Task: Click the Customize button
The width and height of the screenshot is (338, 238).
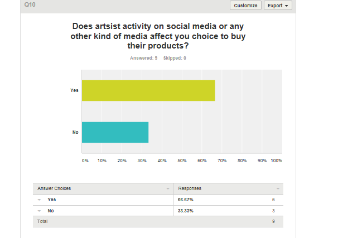Action: [x=245, y=6]
